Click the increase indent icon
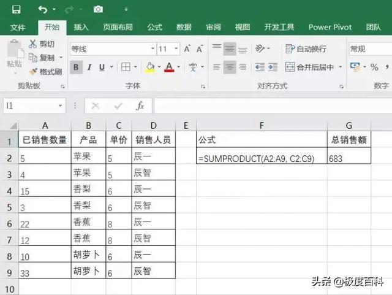The width and height of the screenshot is (392, 295). pos(273,67)
